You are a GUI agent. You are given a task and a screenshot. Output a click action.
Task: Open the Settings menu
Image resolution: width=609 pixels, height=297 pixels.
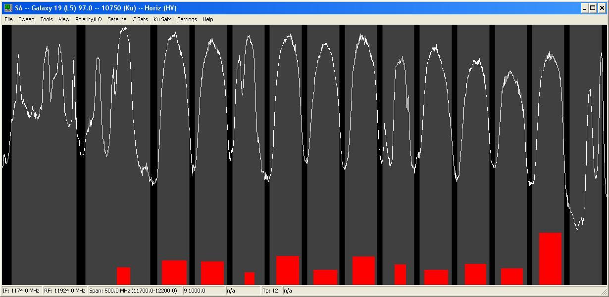coord(187,19)
